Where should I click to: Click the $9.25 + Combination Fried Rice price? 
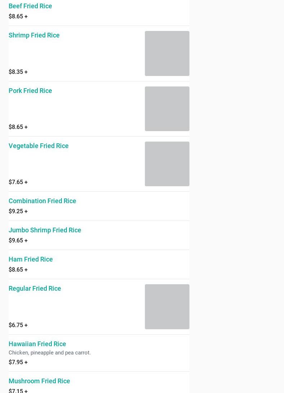18,211
